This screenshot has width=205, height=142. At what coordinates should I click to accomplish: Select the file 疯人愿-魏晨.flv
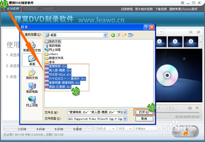[58, 70]
